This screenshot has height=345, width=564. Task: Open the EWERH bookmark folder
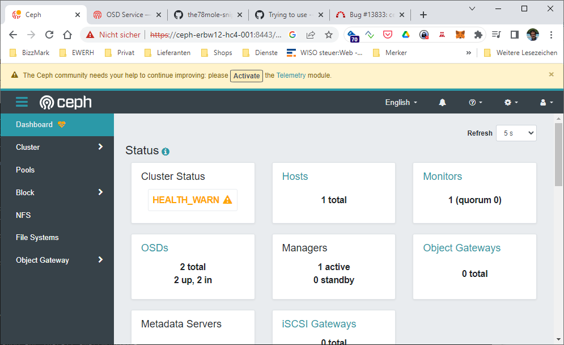(x=77, y=53)
